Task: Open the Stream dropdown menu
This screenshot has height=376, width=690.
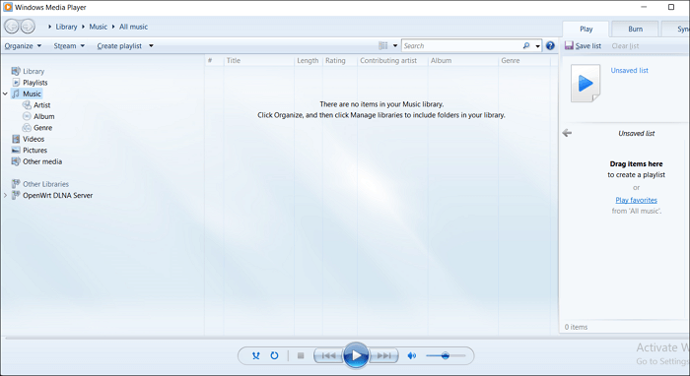Action: click(69, 45)
